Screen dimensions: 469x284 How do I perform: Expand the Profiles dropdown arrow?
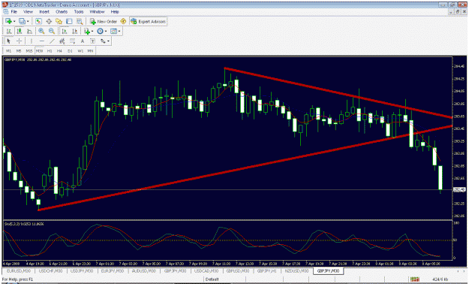click(x=28, y=21)
